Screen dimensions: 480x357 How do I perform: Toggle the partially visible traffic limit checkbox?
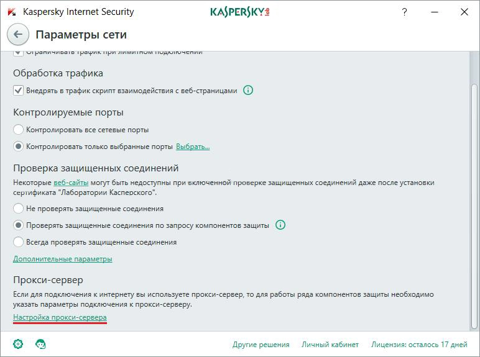[x=18, y=53]
